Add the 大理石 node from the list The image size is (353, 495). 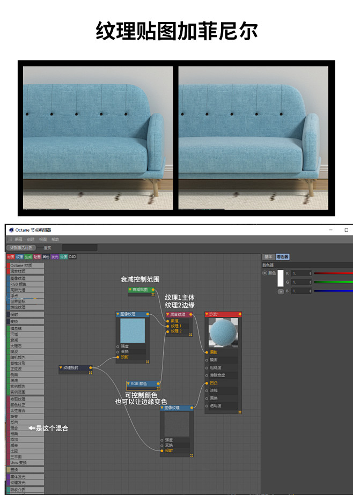tap(25, 346)
